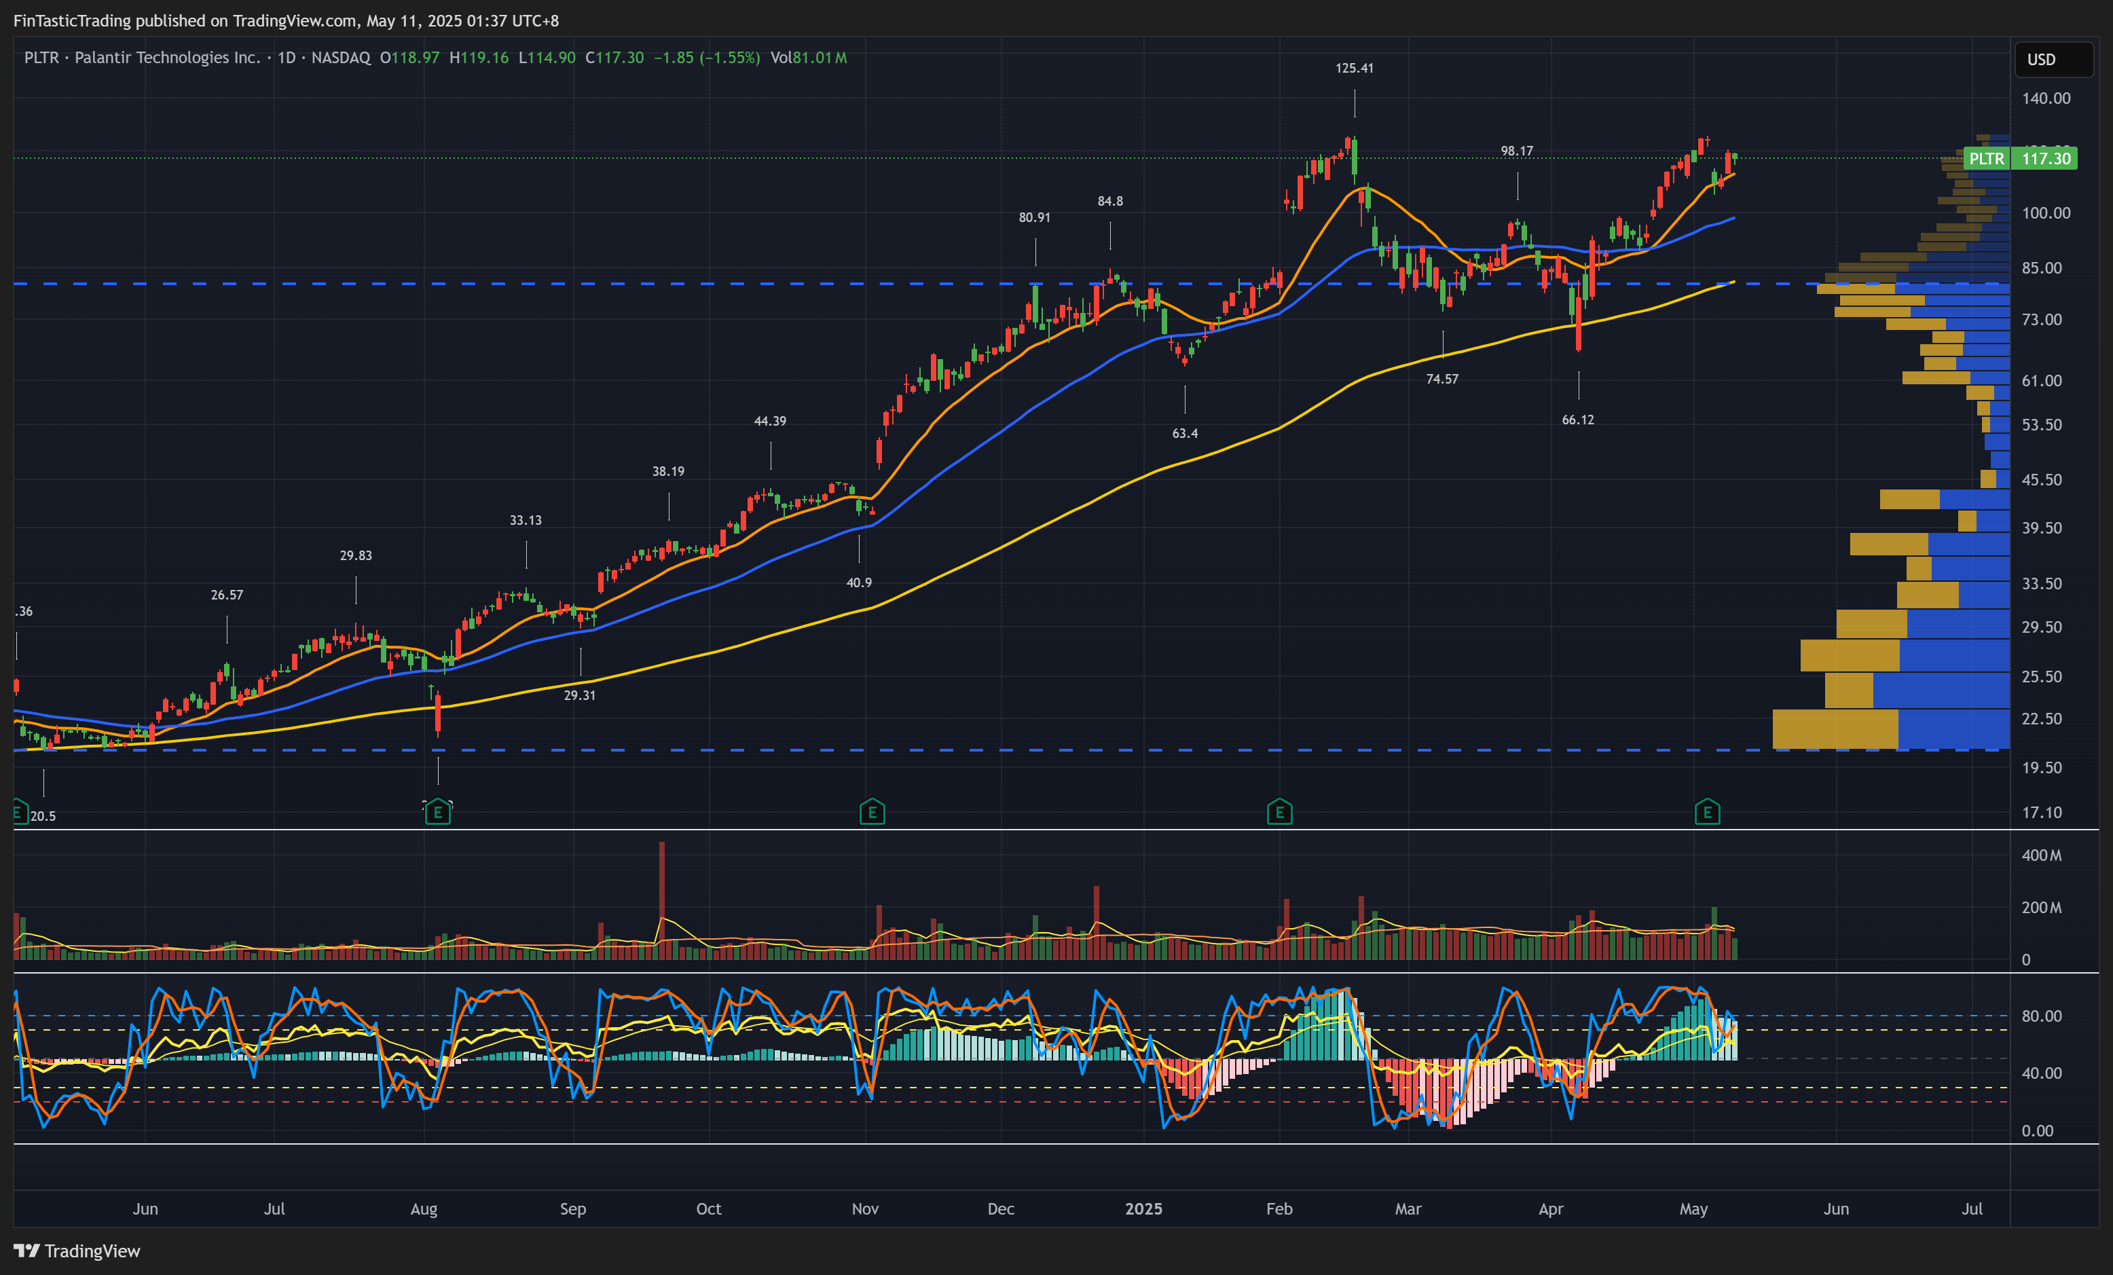This screenshot has height=1275, width=2113.
Task: Click the TradingView logo at bottom left
Action: tap(77, 1251)
